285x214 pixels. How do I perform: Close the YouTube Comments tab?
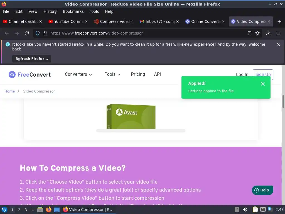pos(86,21)
